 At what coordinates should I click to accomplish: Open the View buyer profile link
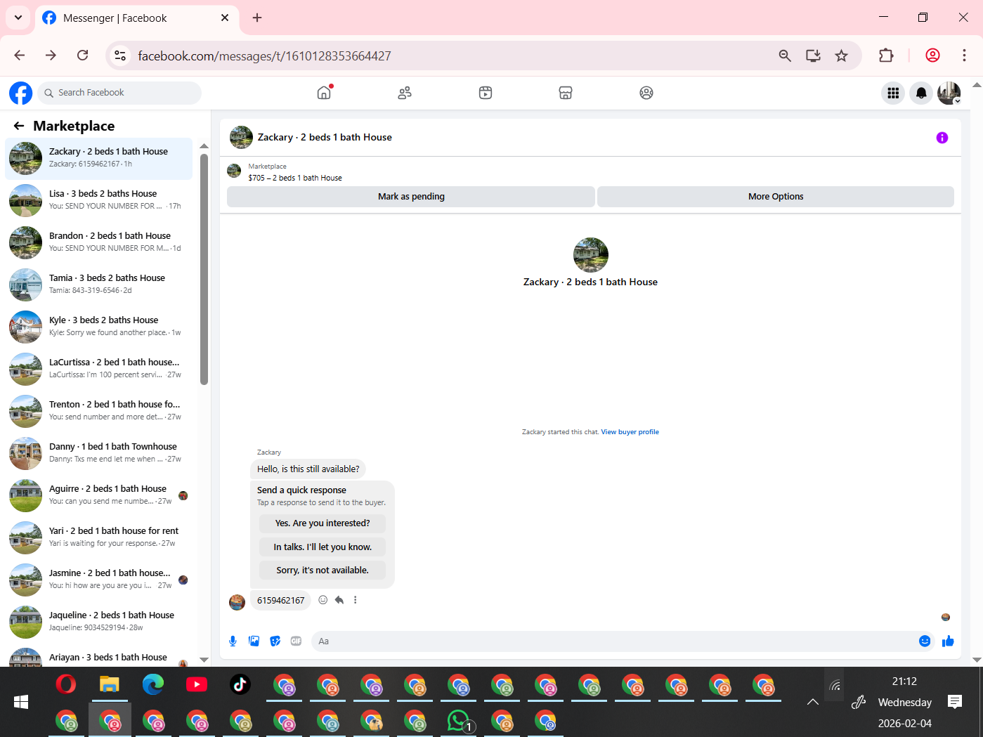(630, 432)
